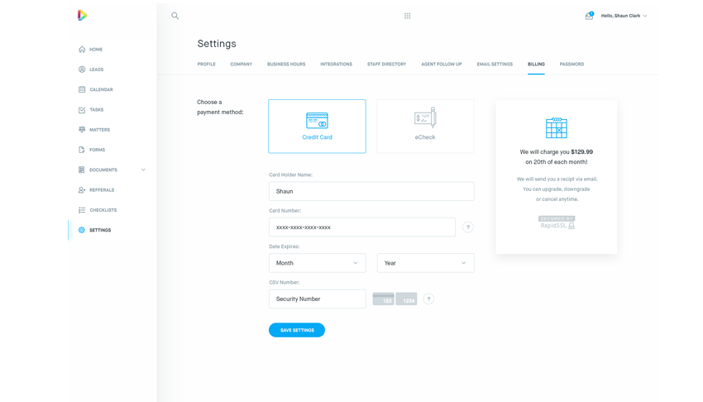The image size is (703, 402).
Task: Click the search magnifier icon
Action: (175, 16)
